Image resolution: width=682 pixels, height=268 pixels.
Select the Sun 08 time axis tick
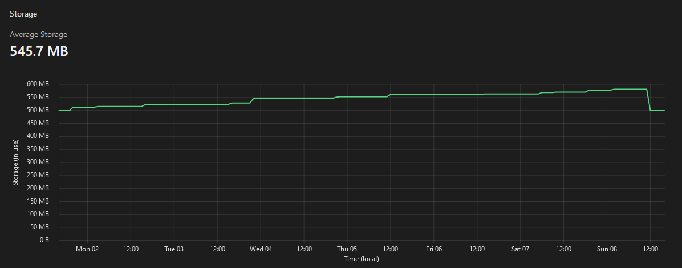[x=607, y=250]
